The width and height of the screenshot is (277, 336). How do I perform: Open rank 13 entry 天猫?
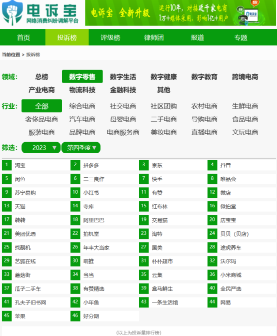pos(35,206)
